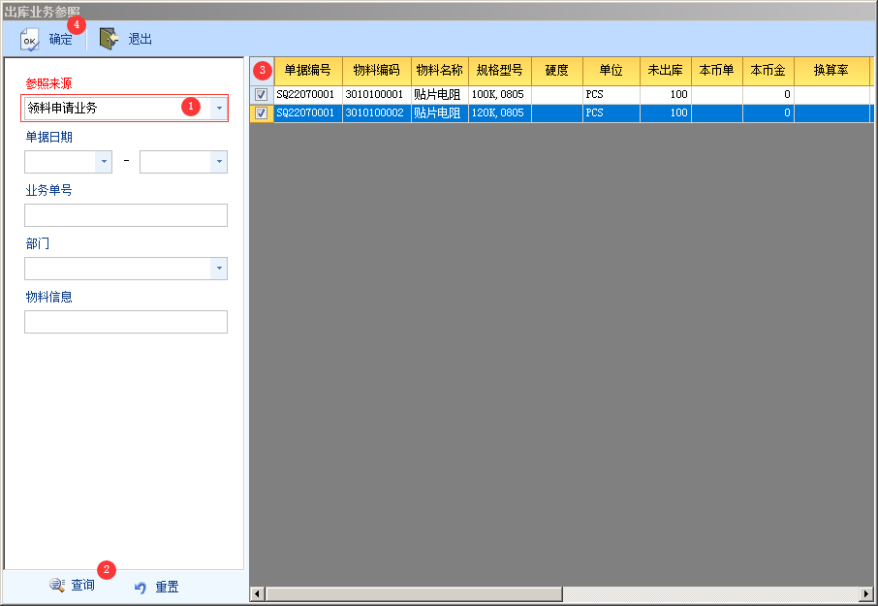The width and height of the screenshot is (878, 606).
Task: Click the horizontal scrollbar thumb
Action: coord(414,593)
